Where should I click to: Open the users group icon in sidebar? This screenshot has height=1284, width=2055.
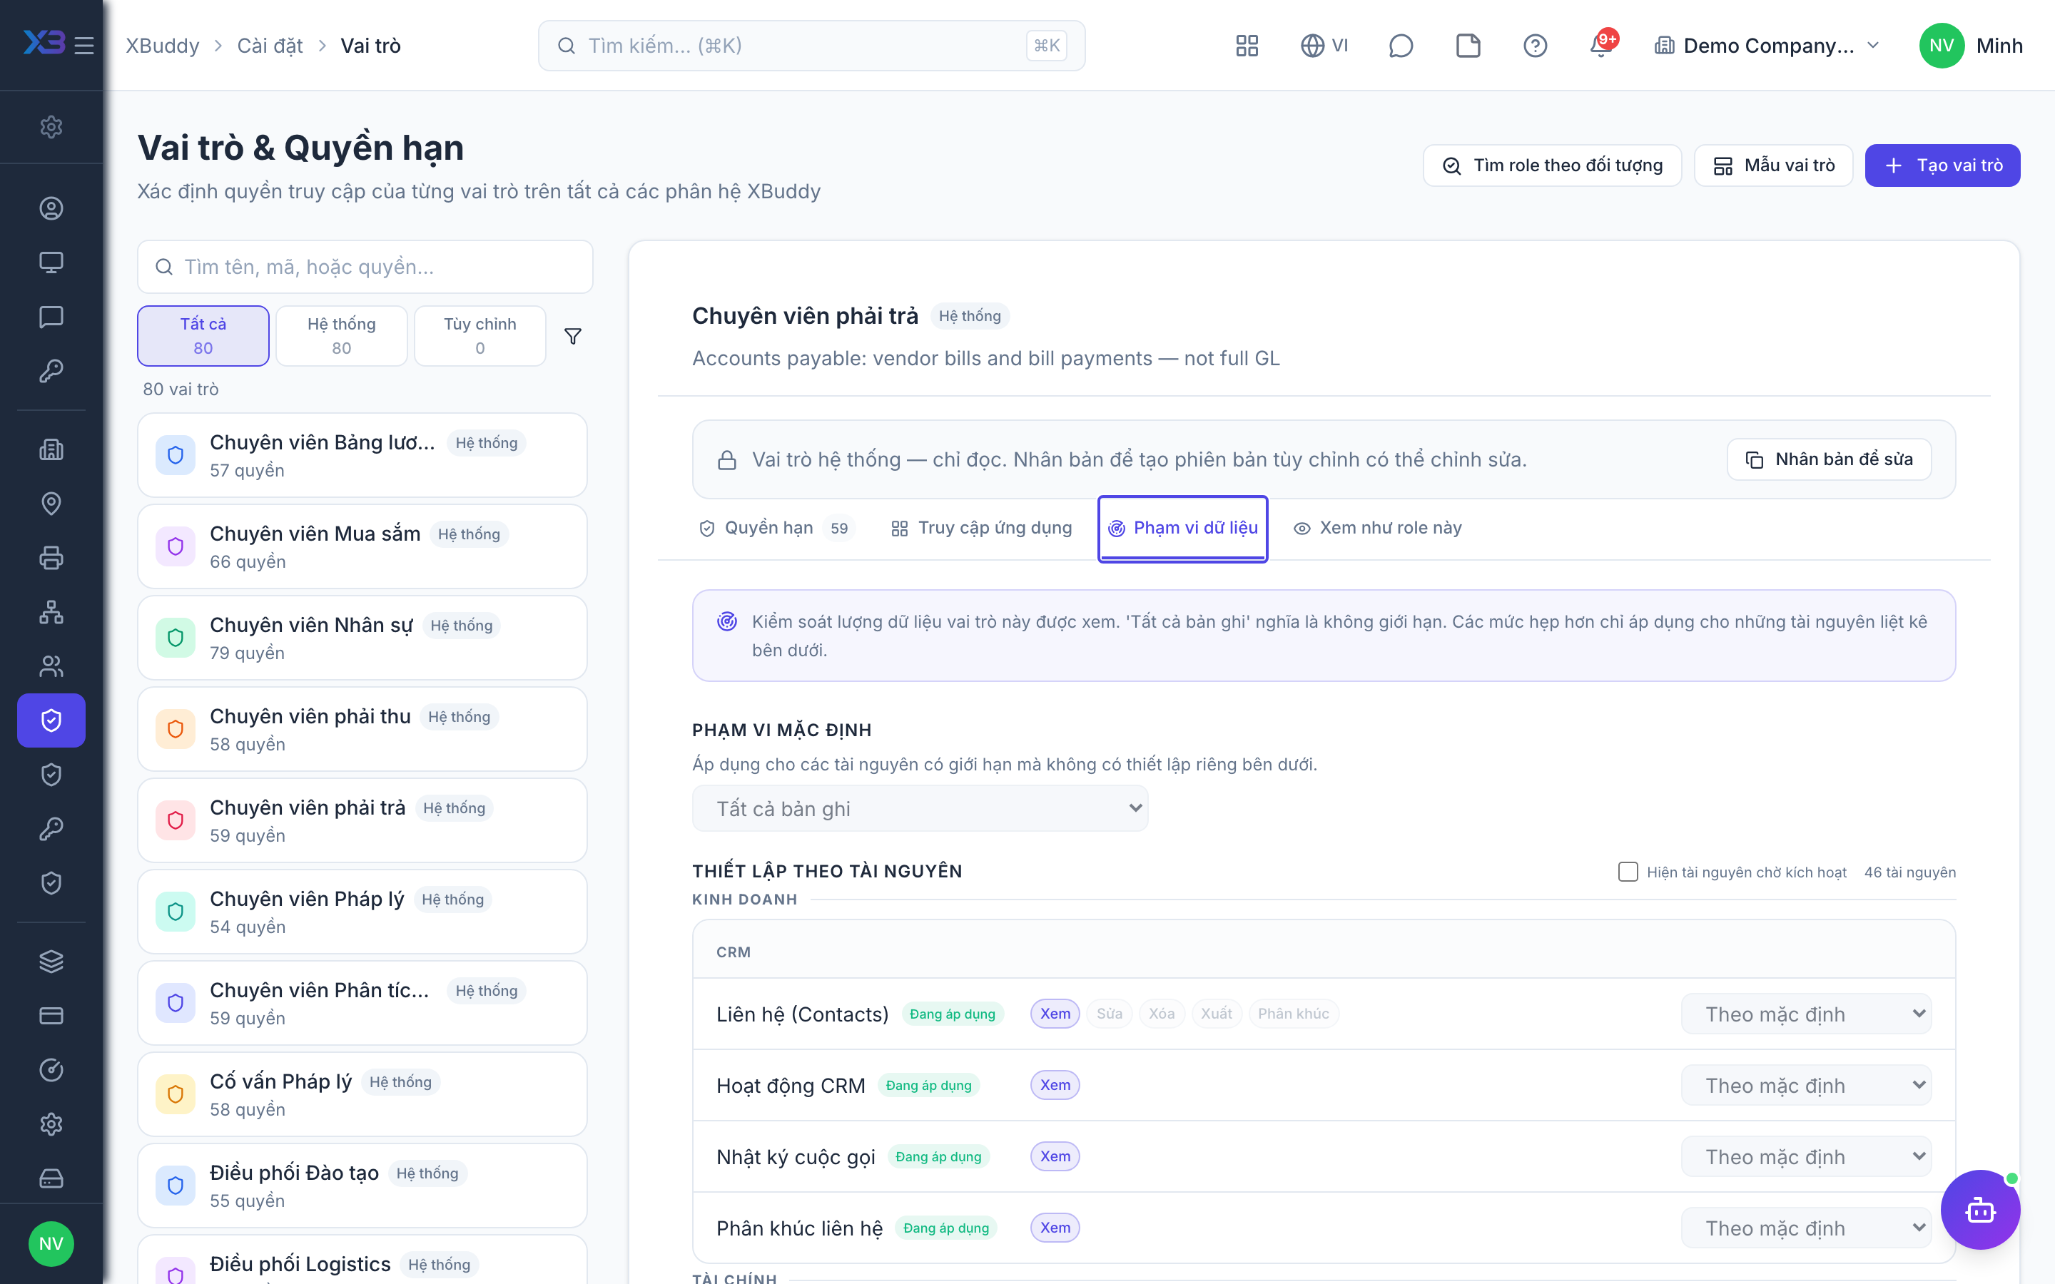tap(51, 667)
